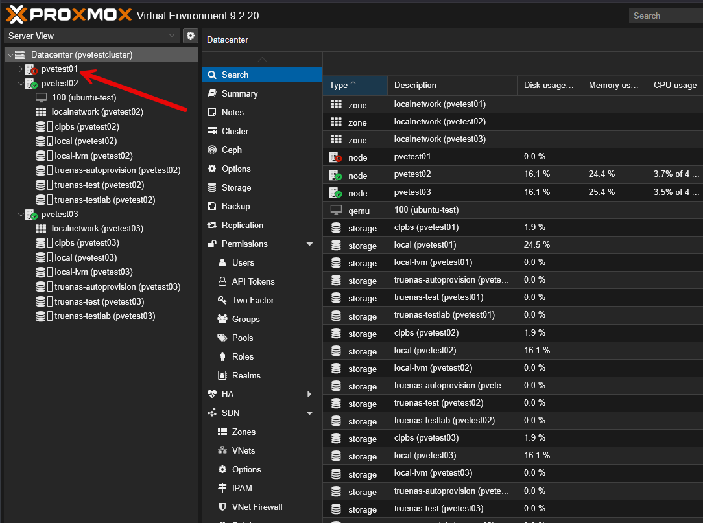Collapse the Datacenter (pvetestcluster) tree
Screen dimensions: 703x523
click(x=10, y=54)
